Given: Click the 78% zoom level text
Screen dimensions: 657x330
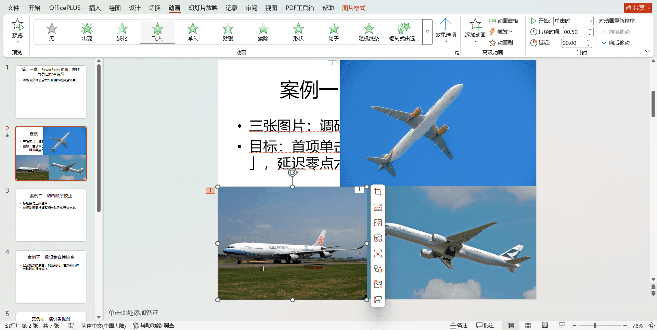Looking at the screenshot, I should click(637, 326).
